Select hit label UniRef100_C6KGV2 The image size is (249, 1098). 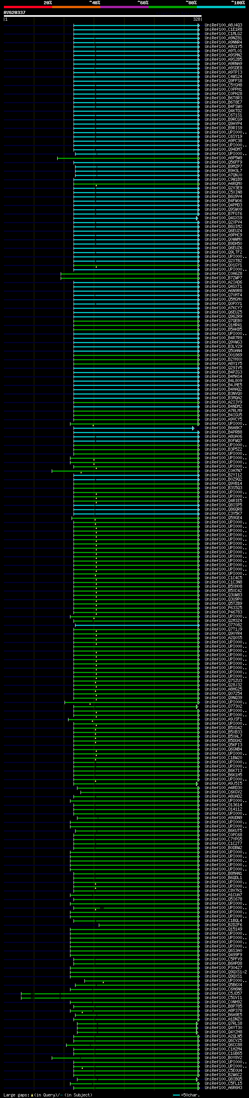223,792
